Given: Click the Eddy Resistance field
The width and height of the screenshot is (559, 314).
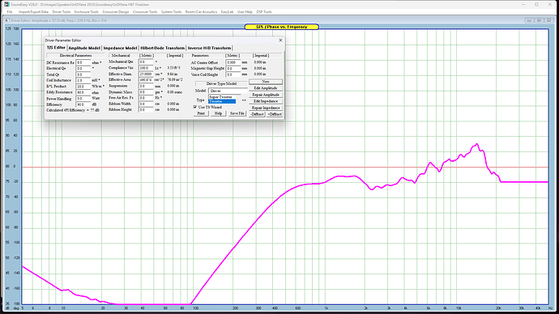Looking at the screenshot, I should point(83,92).
